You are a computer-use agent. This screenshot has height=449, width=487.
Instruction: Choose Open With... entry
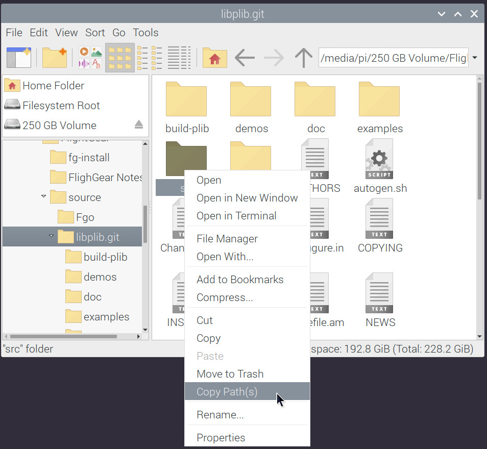click(x=247, y=257)
